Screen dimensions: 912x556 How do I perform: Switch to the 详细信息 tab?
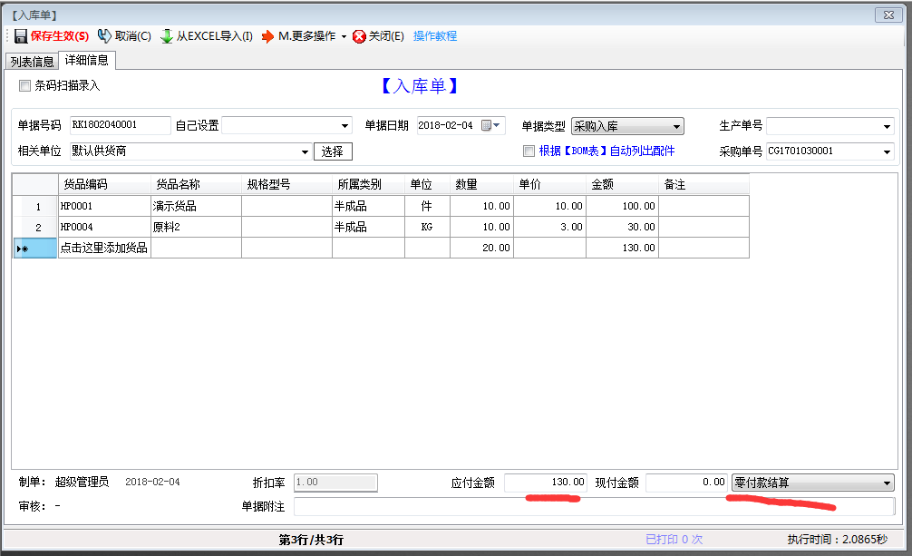pyautogui.click(x=87, y=61)
